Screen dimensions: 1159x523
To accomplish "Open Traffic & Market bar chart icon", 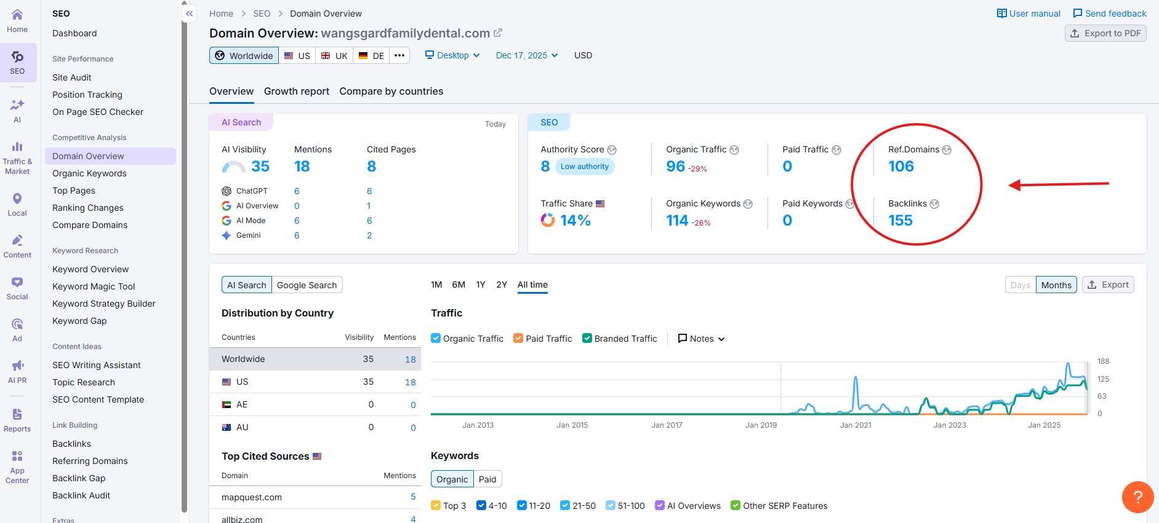I will (17, 146).
